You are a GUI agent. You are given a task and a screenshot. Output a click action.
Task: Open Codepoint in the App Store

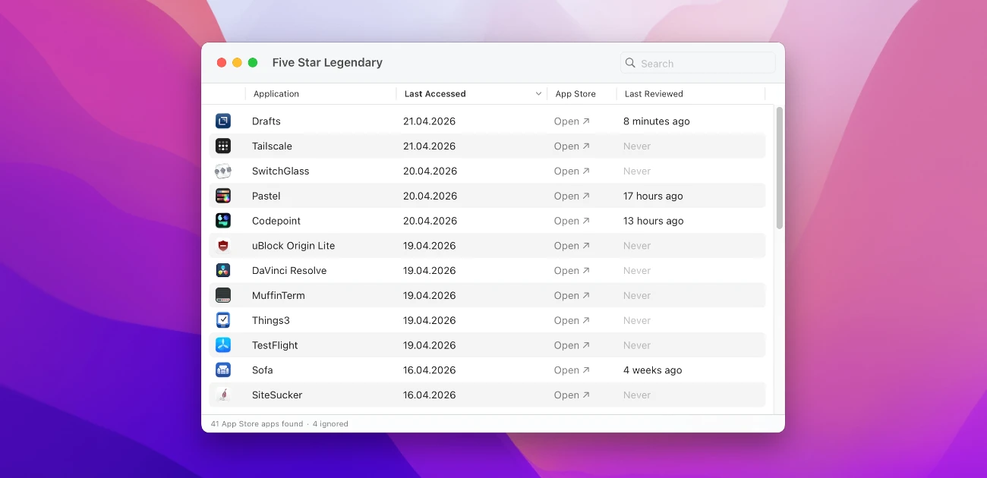pos(572,221)
